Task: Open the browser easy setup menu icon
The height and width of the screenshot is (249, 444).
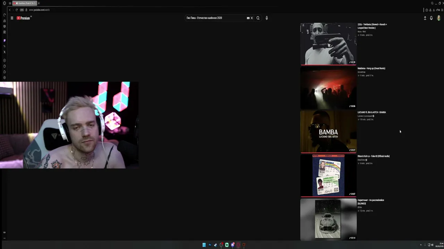Action: 442,10
